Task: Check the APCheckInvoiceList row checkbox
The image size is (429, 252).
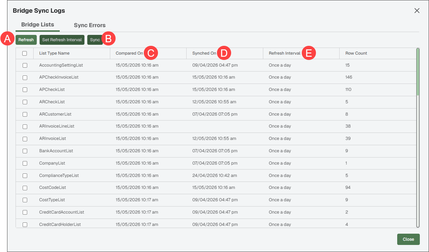Action: pyautogui.click(x=25, y=77)
